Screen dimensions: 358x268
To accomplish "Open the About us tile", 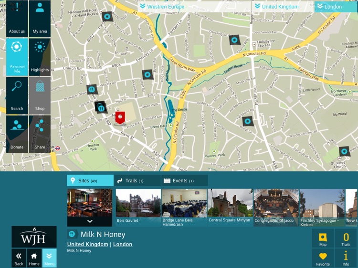I will pos(17,19).
